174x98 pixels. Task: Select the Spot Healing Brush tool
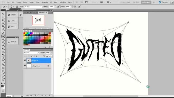tap(3, 33)
